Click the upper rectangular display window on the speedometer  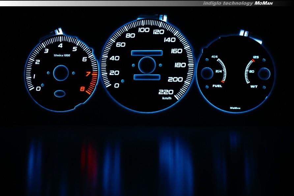(147, 53)
